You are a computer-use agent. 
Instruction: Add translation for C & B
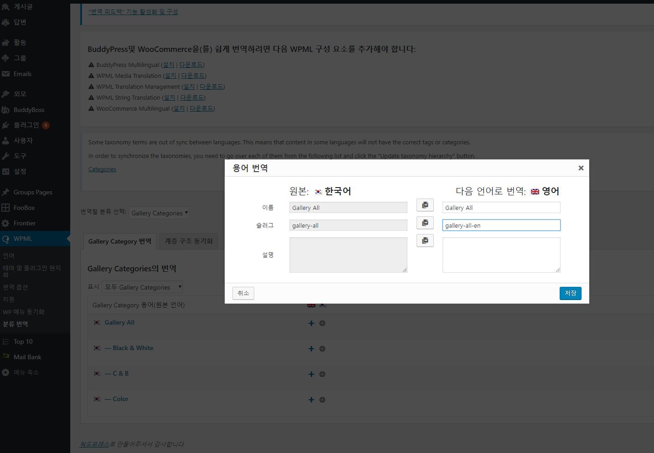[311, 374]
